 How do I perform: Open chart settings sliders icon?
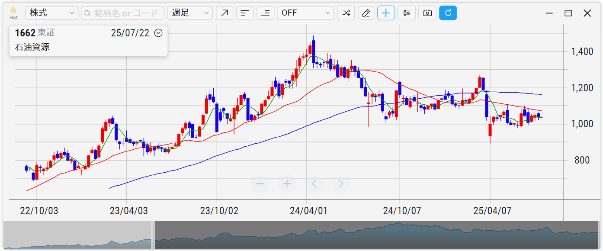click(x=407, y=13)
